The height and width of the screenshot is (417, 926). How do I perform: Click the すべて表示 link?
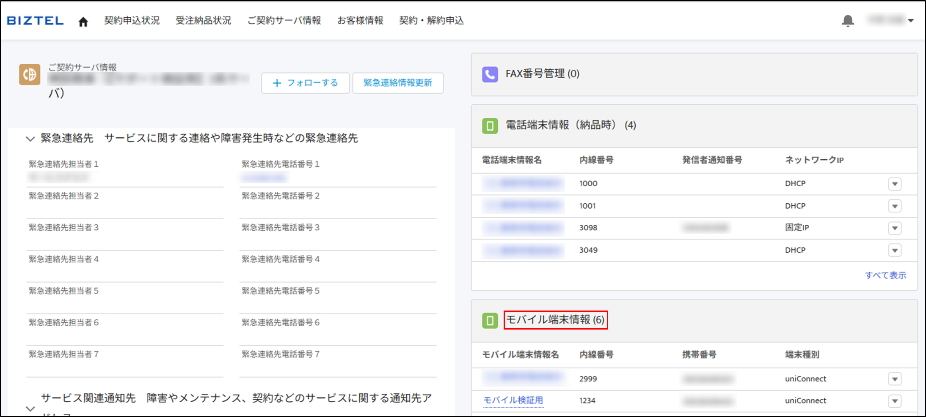pyautogui.click(x=885, y=275)
